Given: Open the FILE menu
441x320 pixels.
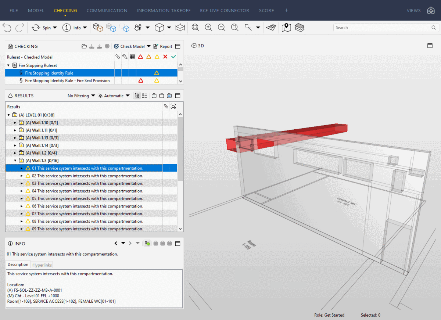Looking at the screenshot, I should 14,11.
